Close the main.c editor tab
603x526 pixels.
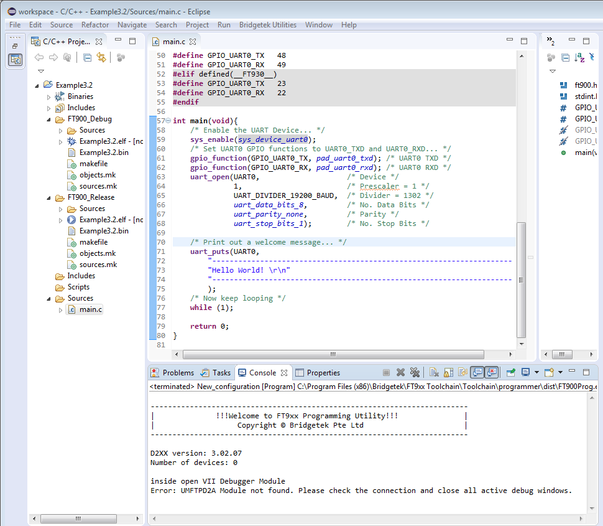pyautogui.click(x=193, y=42)
